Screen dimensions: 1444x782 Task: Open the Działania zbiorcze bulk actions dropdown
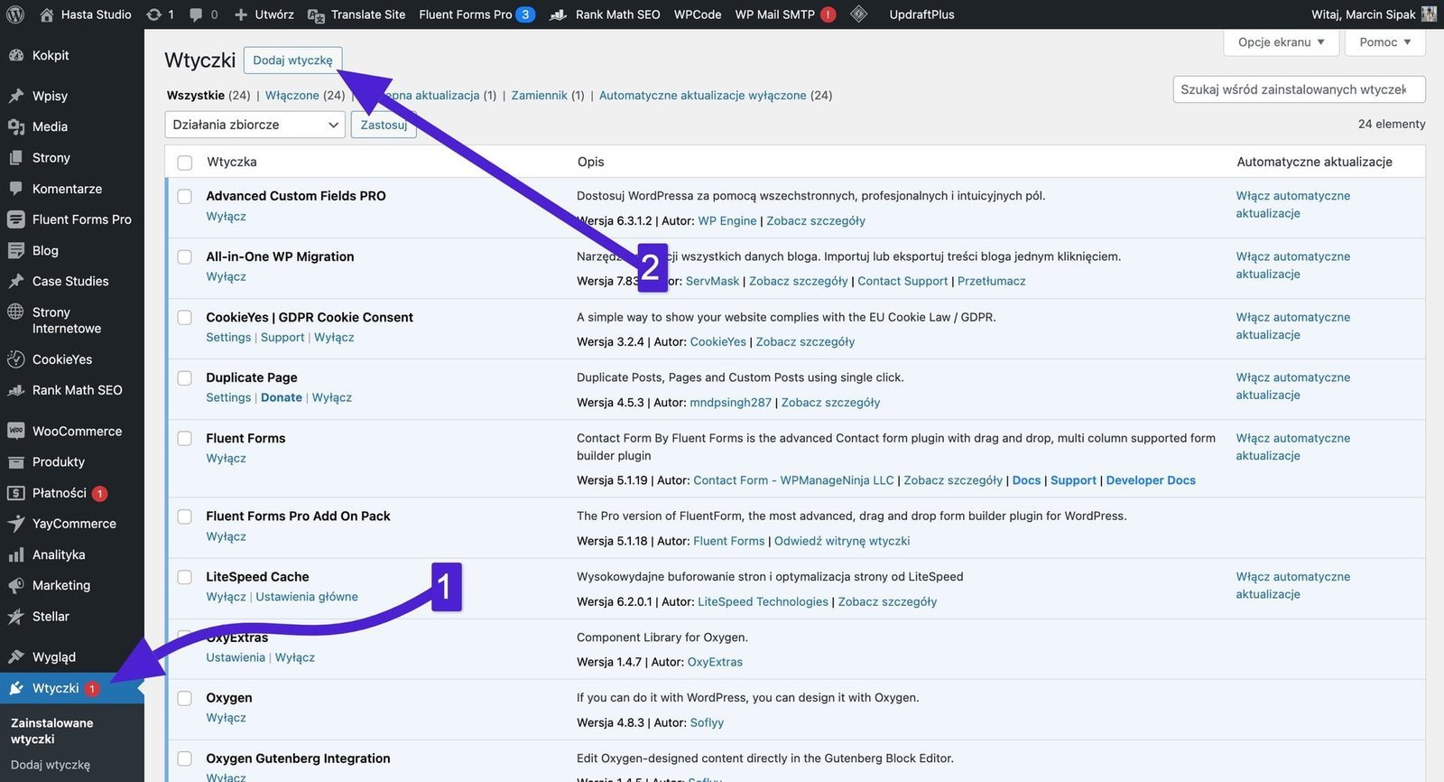[x=255, y=125]
